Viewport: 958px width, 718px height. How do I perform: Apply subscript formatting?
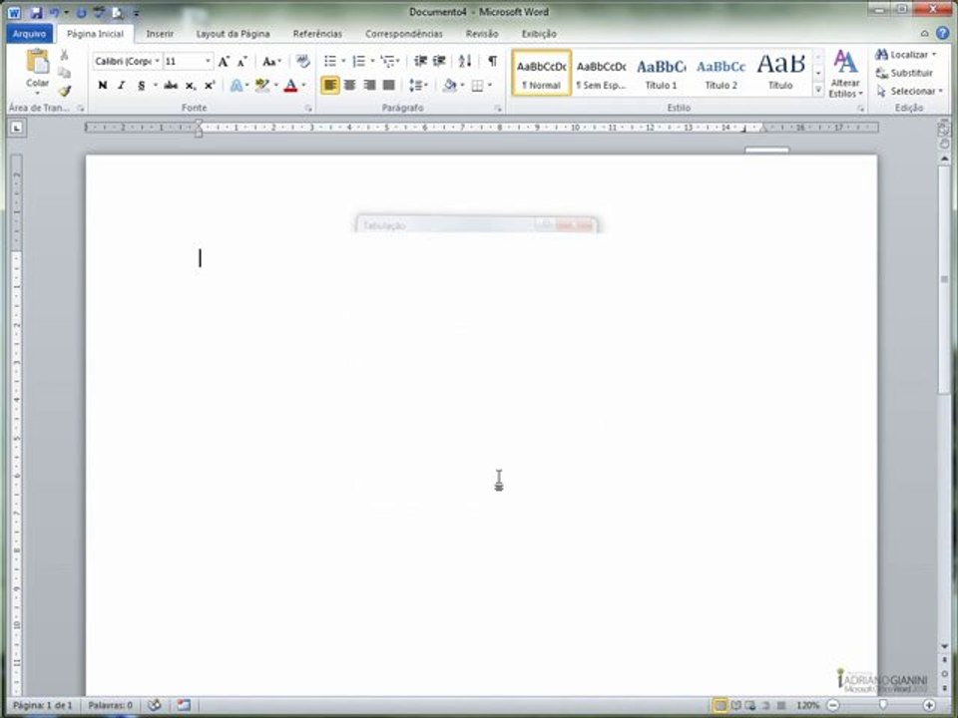191,86
